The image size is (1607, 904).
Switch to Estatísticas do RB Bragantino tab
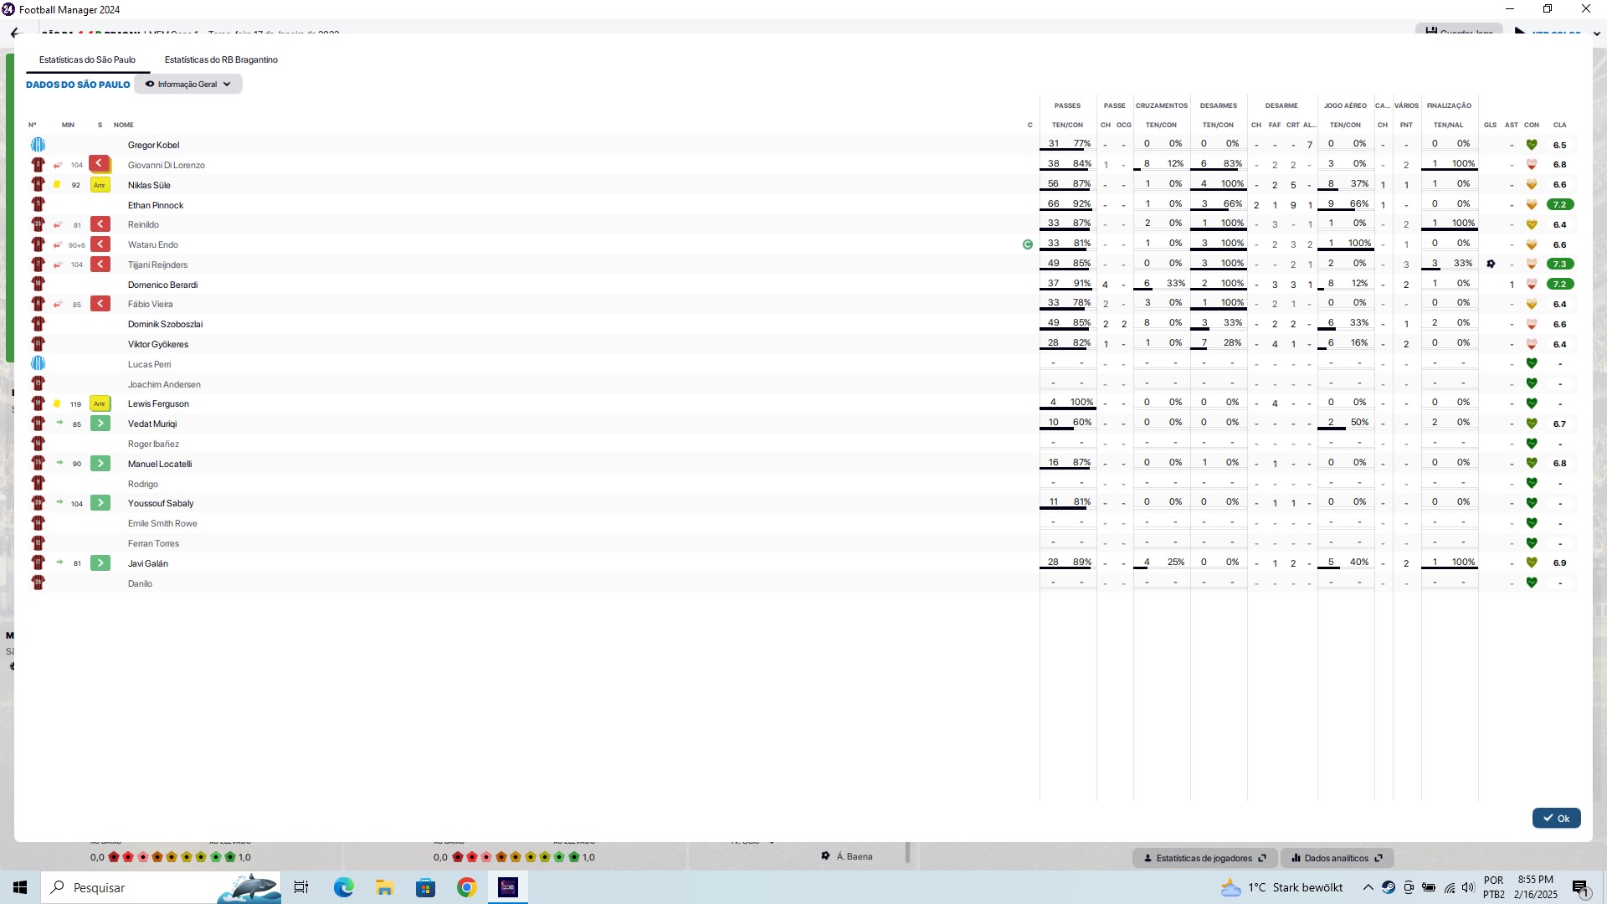(221, 59)
